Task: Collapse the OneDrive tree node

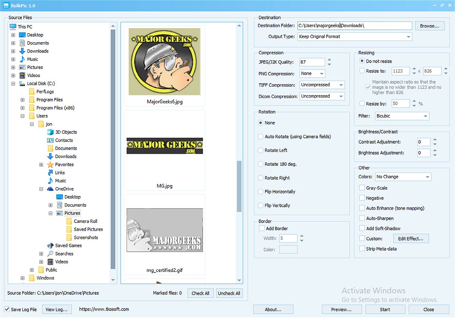Action: [x=41, y=189]
